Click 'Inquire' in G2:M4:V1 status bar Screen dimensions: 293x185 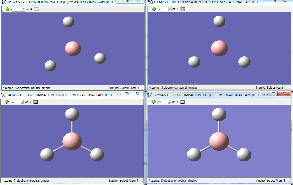[260, 181]
